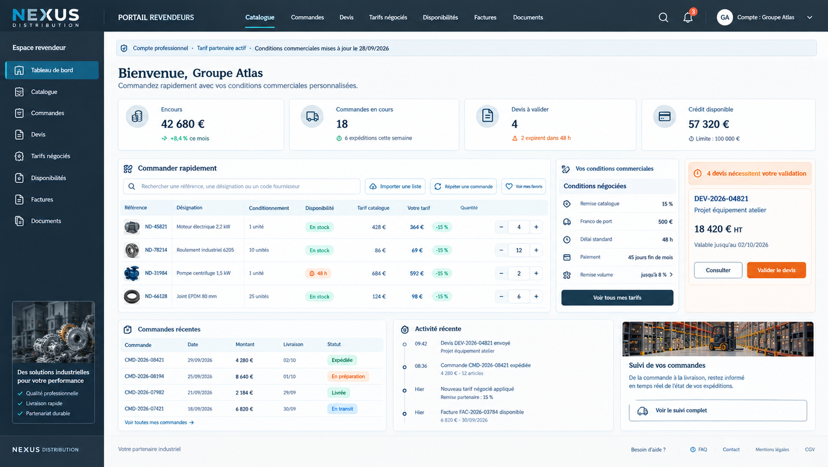Screen dimensions: 828x467
Task: Click the Commandes récentes header icon
Action: click(128, 329)
